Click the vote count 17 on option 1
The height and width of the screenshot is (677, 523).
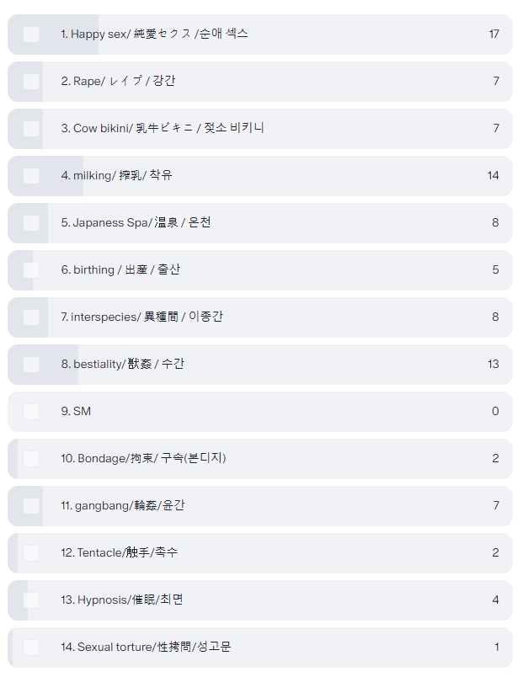tap(494, 35)
